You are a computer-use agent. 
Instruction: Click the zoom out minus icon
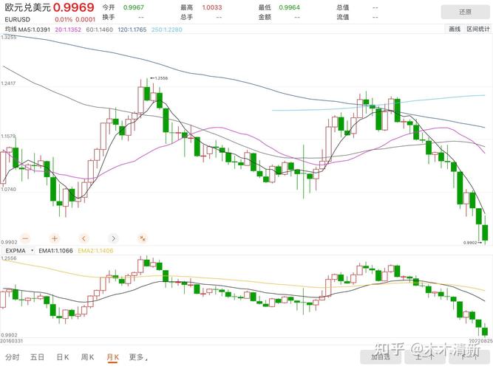point(24,238)
